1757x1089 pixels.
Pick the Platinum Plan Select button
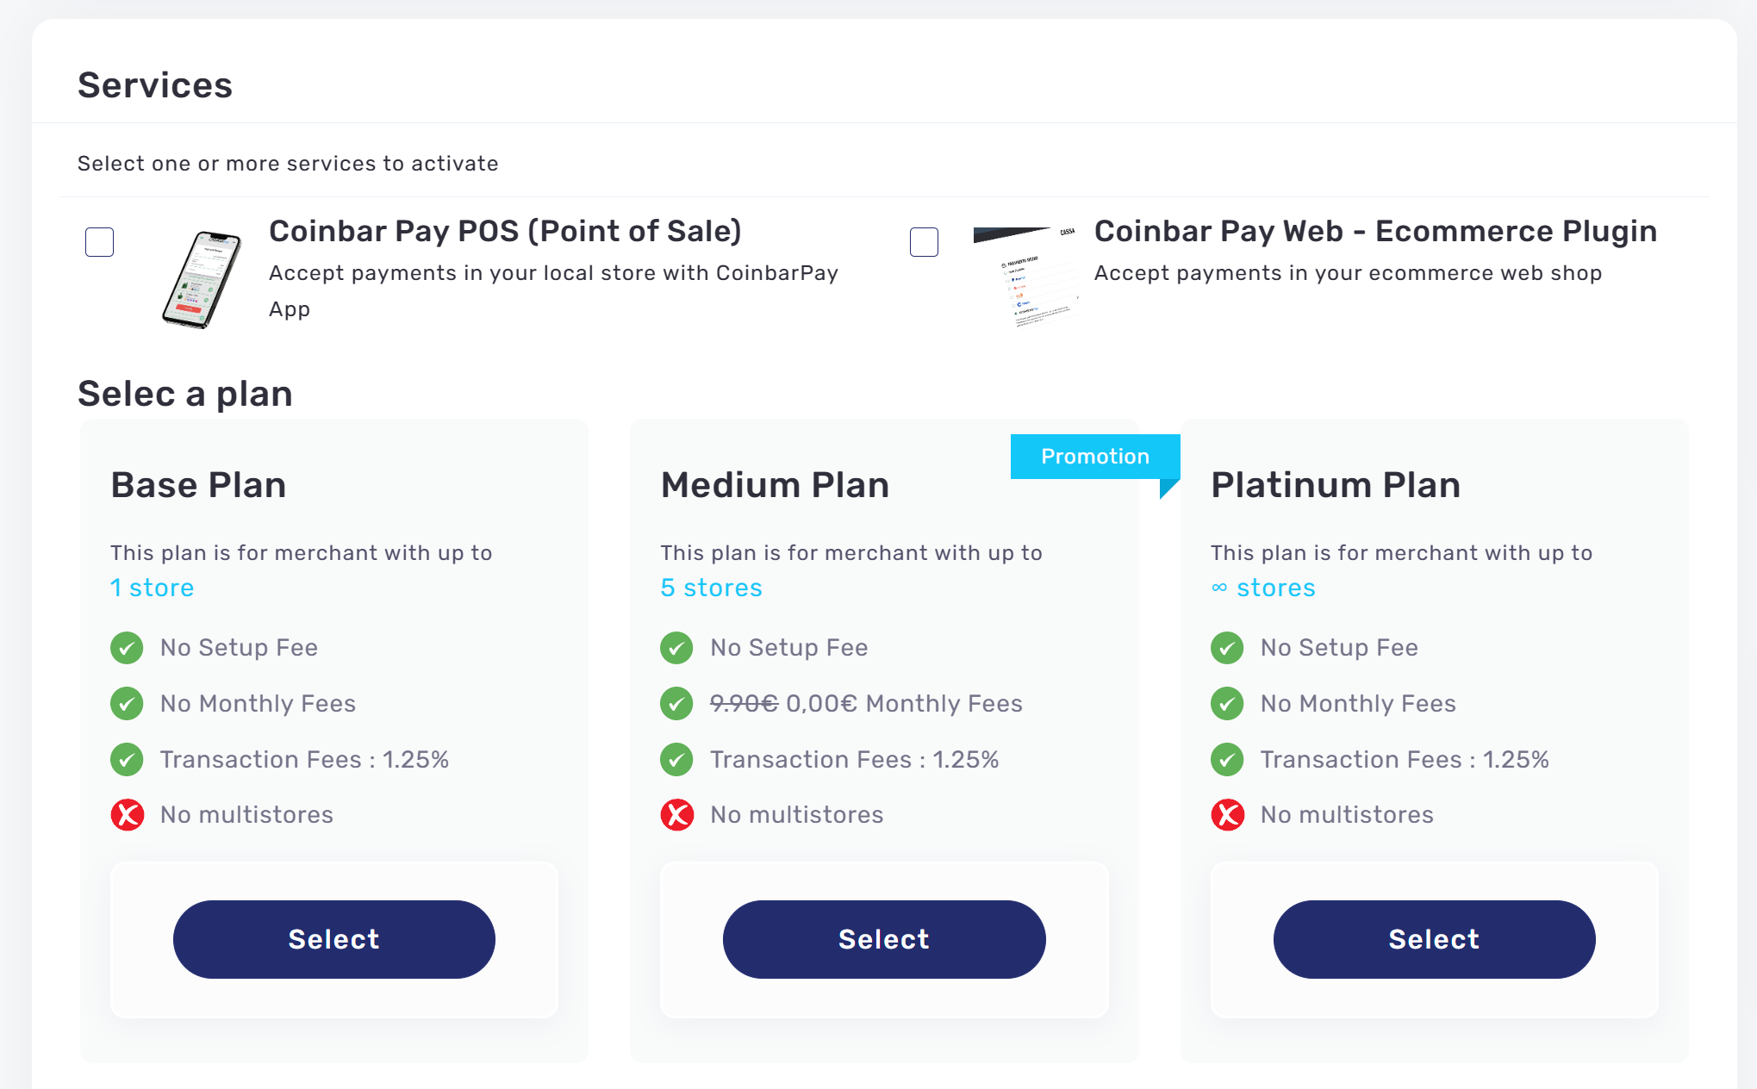tap(1434, 939)
